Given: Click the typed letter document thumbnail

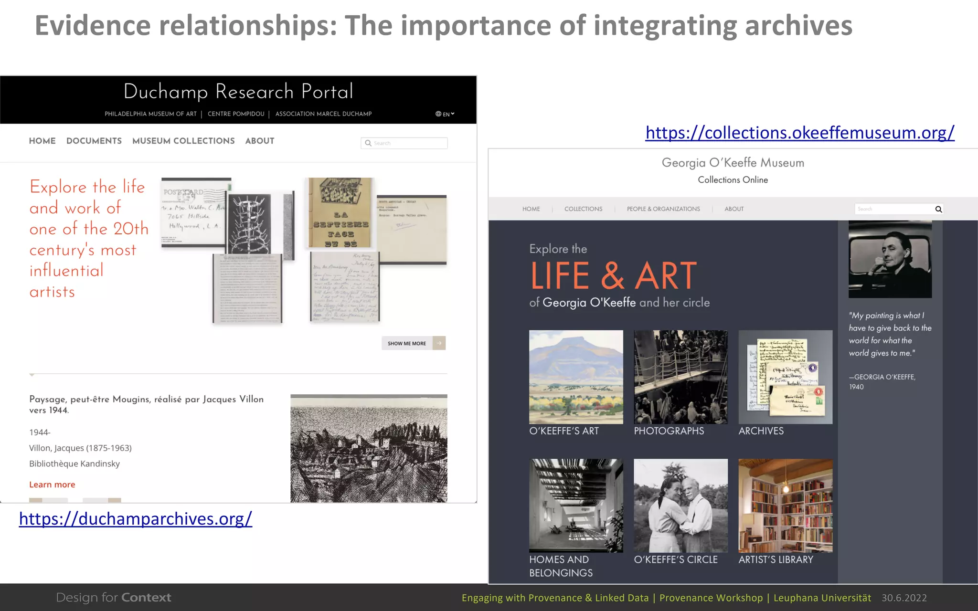Looking at the screenshot, I should tap(247, 289).
